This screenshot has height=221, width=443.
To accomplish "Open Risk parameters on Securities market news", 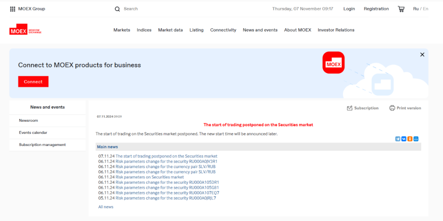I will 150,177.
